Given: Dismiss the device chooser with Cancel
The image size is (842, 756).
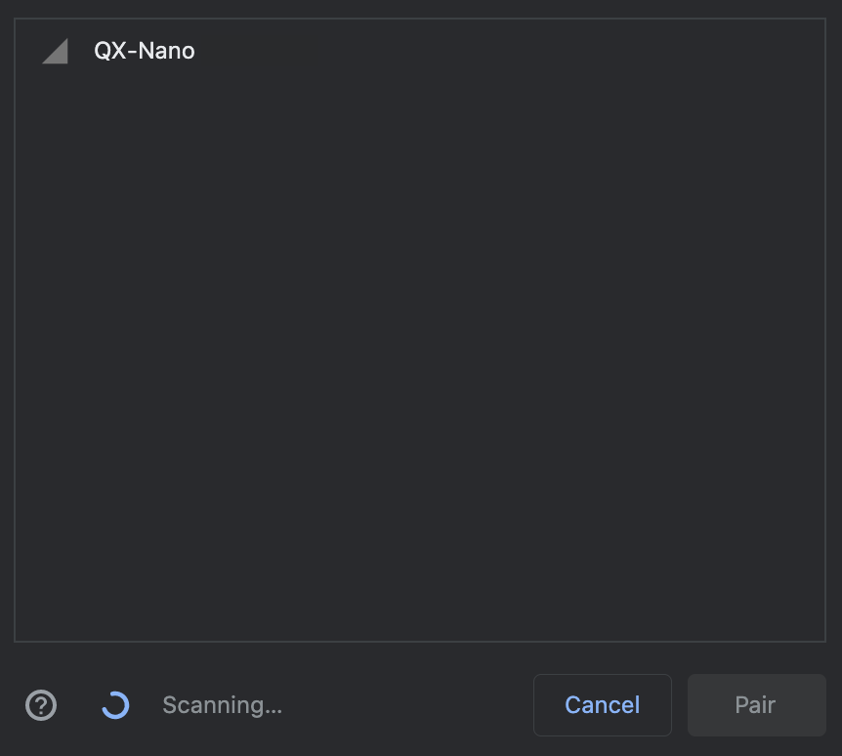Looking at the screenshot, I should click(x=602, y=705).
